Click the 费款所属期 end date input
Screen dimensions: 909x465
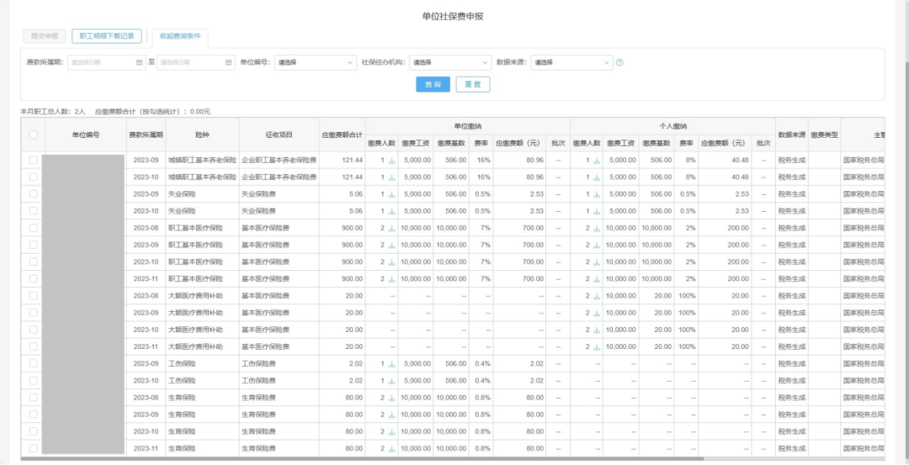click(196, 62)
